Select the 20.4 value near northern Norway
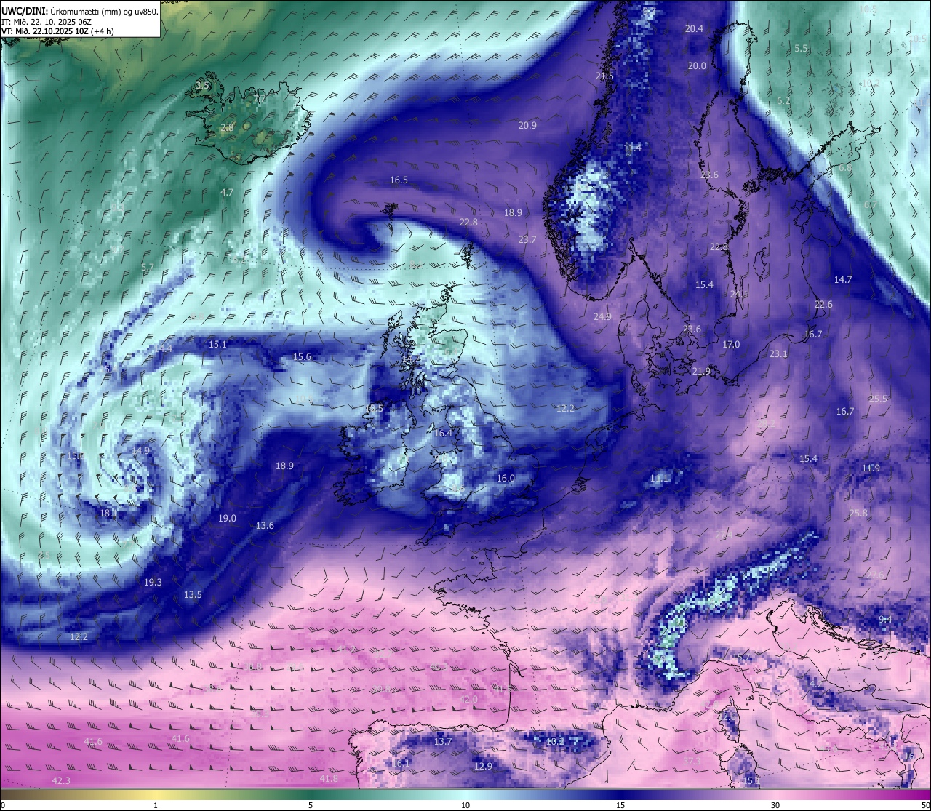The height and width of the screenshot is (811, 931). coord(695,29)
